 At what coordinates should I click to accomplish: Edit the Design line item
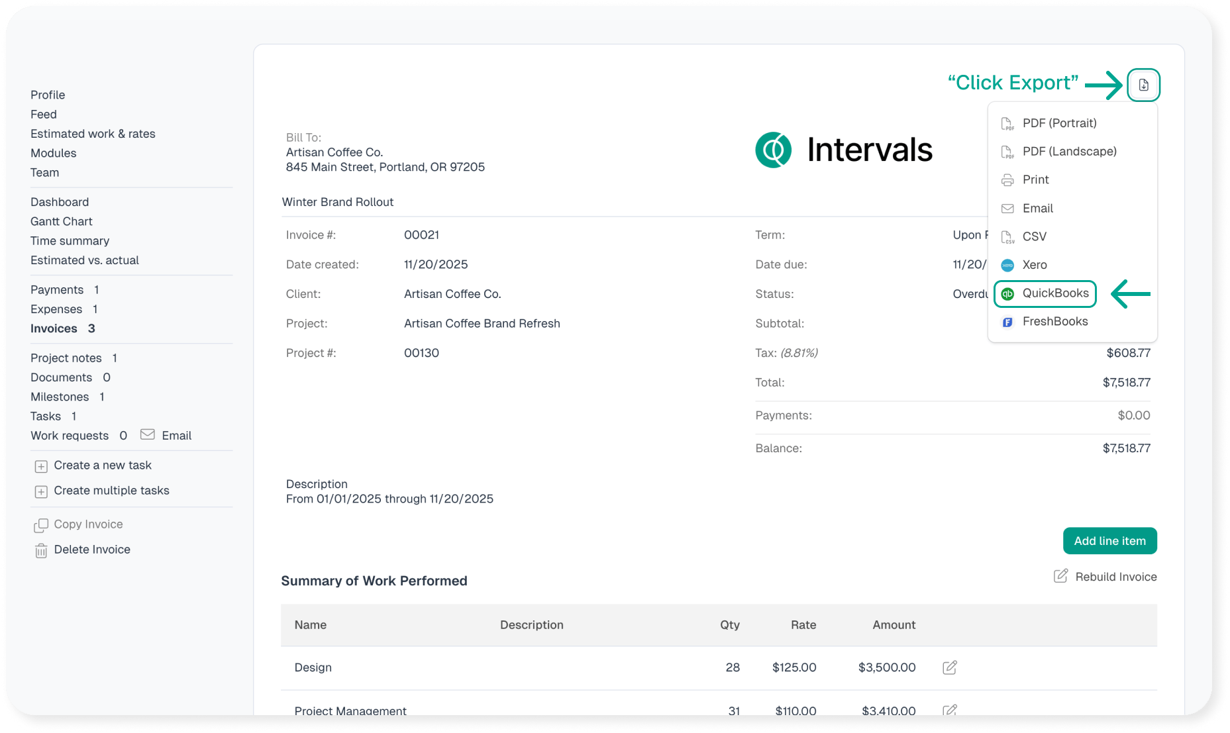(x=949, y=667)
